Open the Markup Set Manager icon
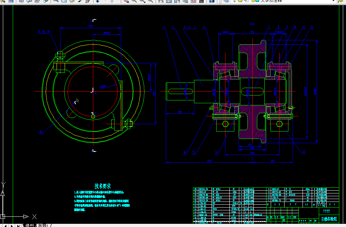The image size is (346, 227). click(x=193, y=1)
